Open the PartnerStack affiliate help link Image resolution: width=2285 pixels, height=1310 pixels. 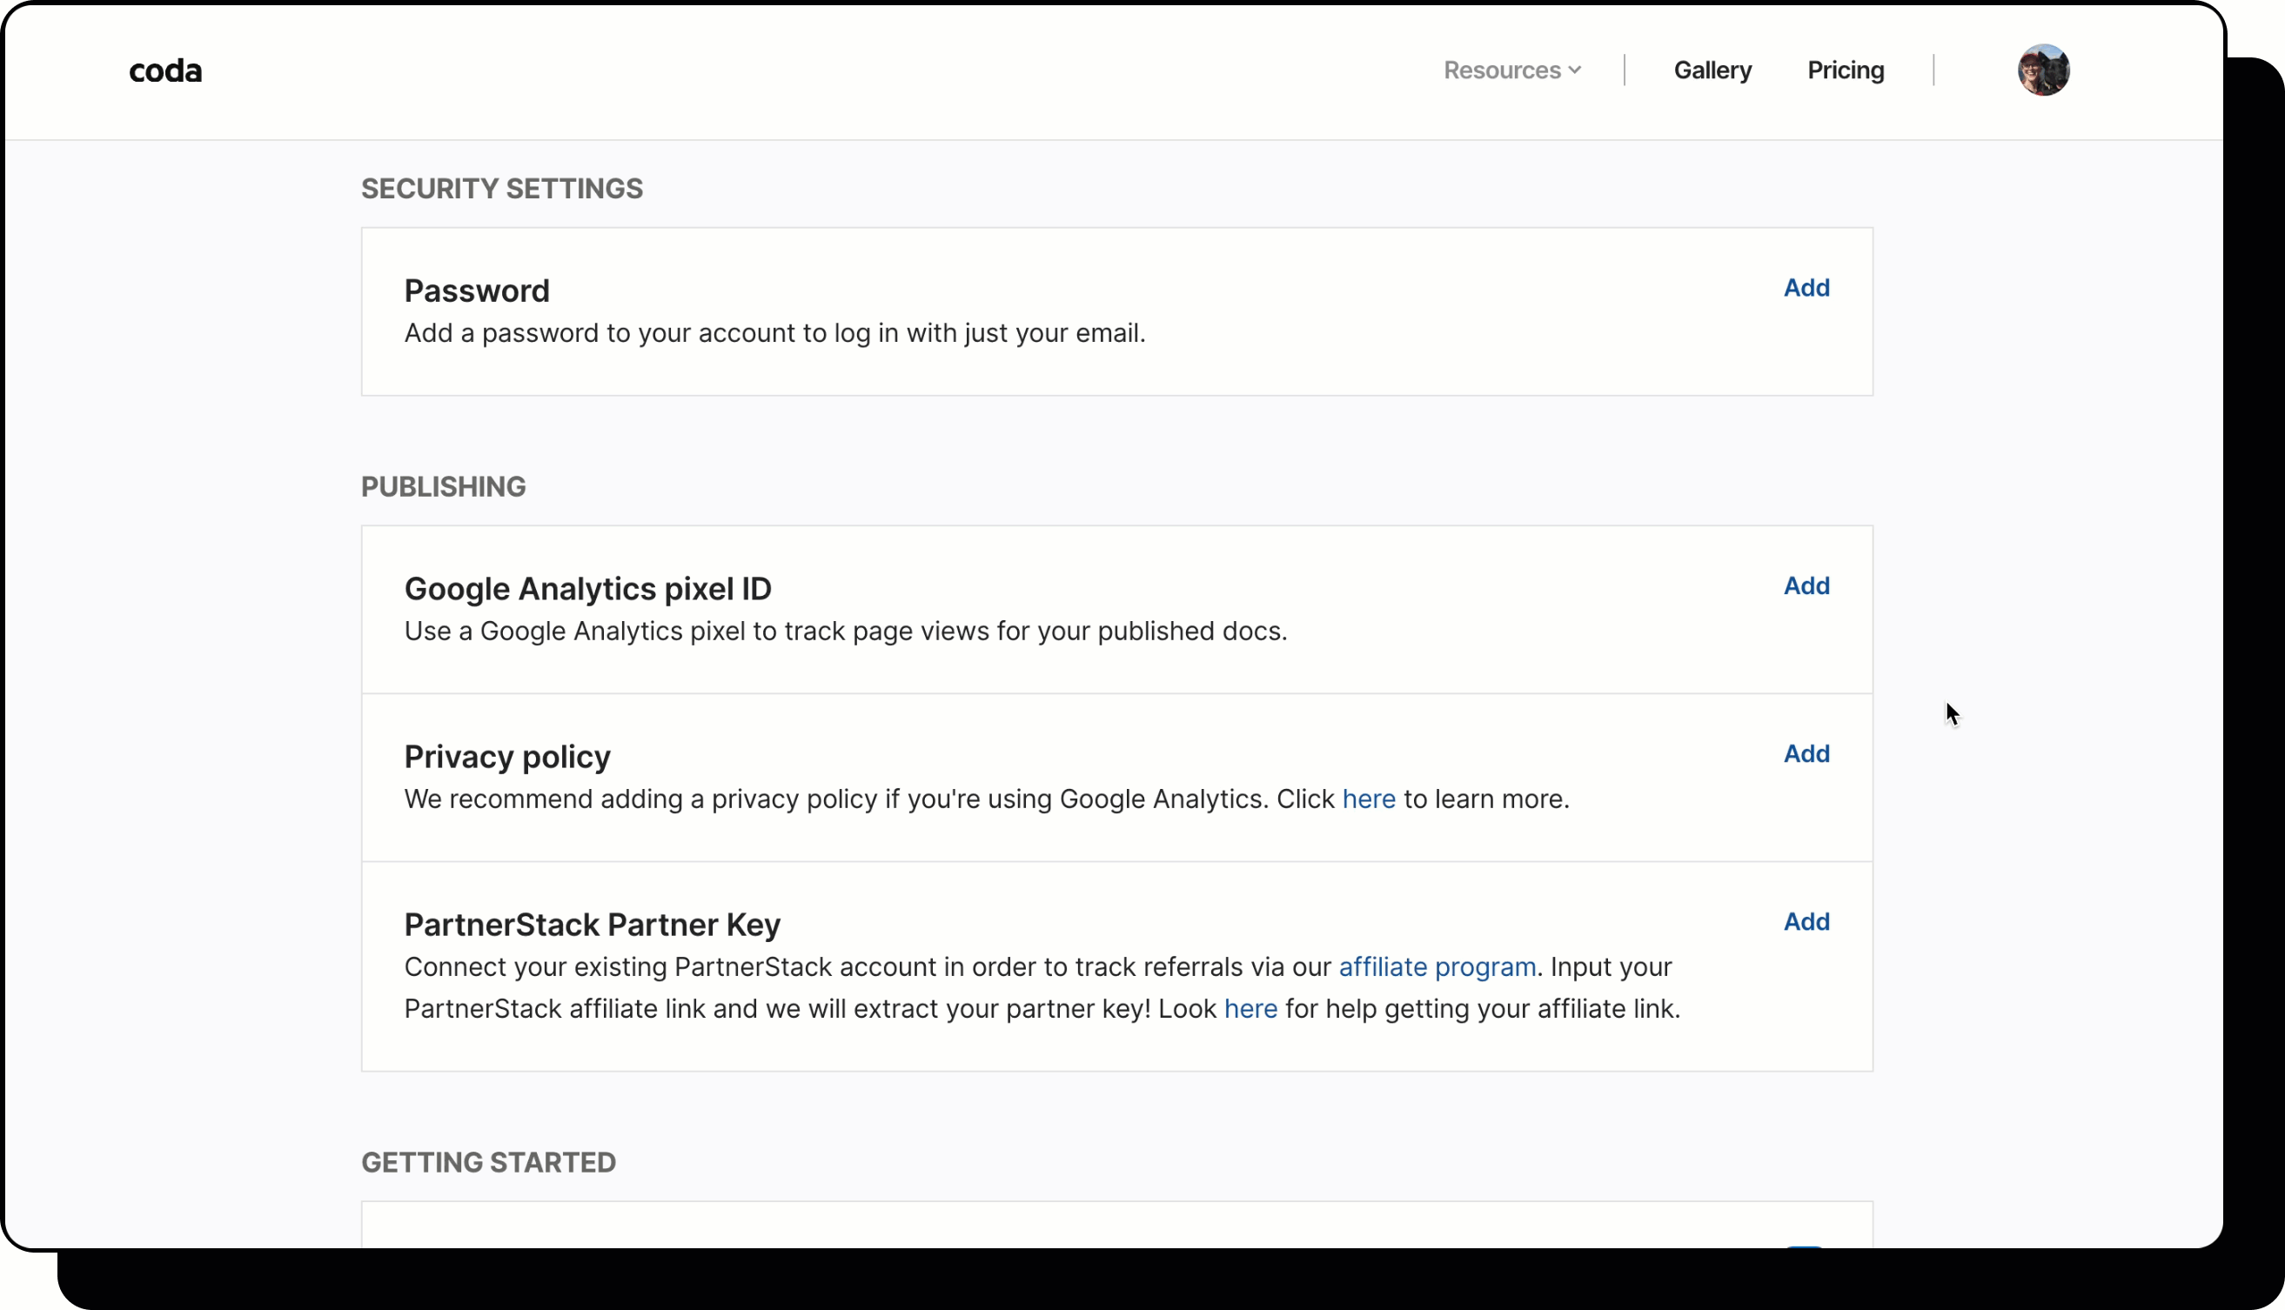tap(1250, 1008)
